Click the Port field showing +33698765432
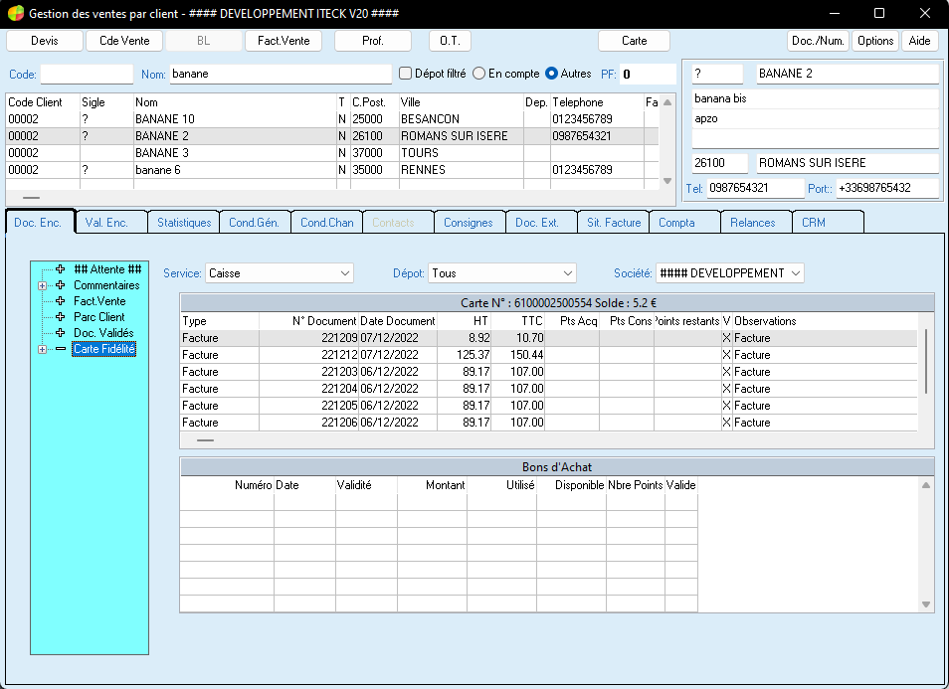The image size is (949, 689). pos(887,188)
